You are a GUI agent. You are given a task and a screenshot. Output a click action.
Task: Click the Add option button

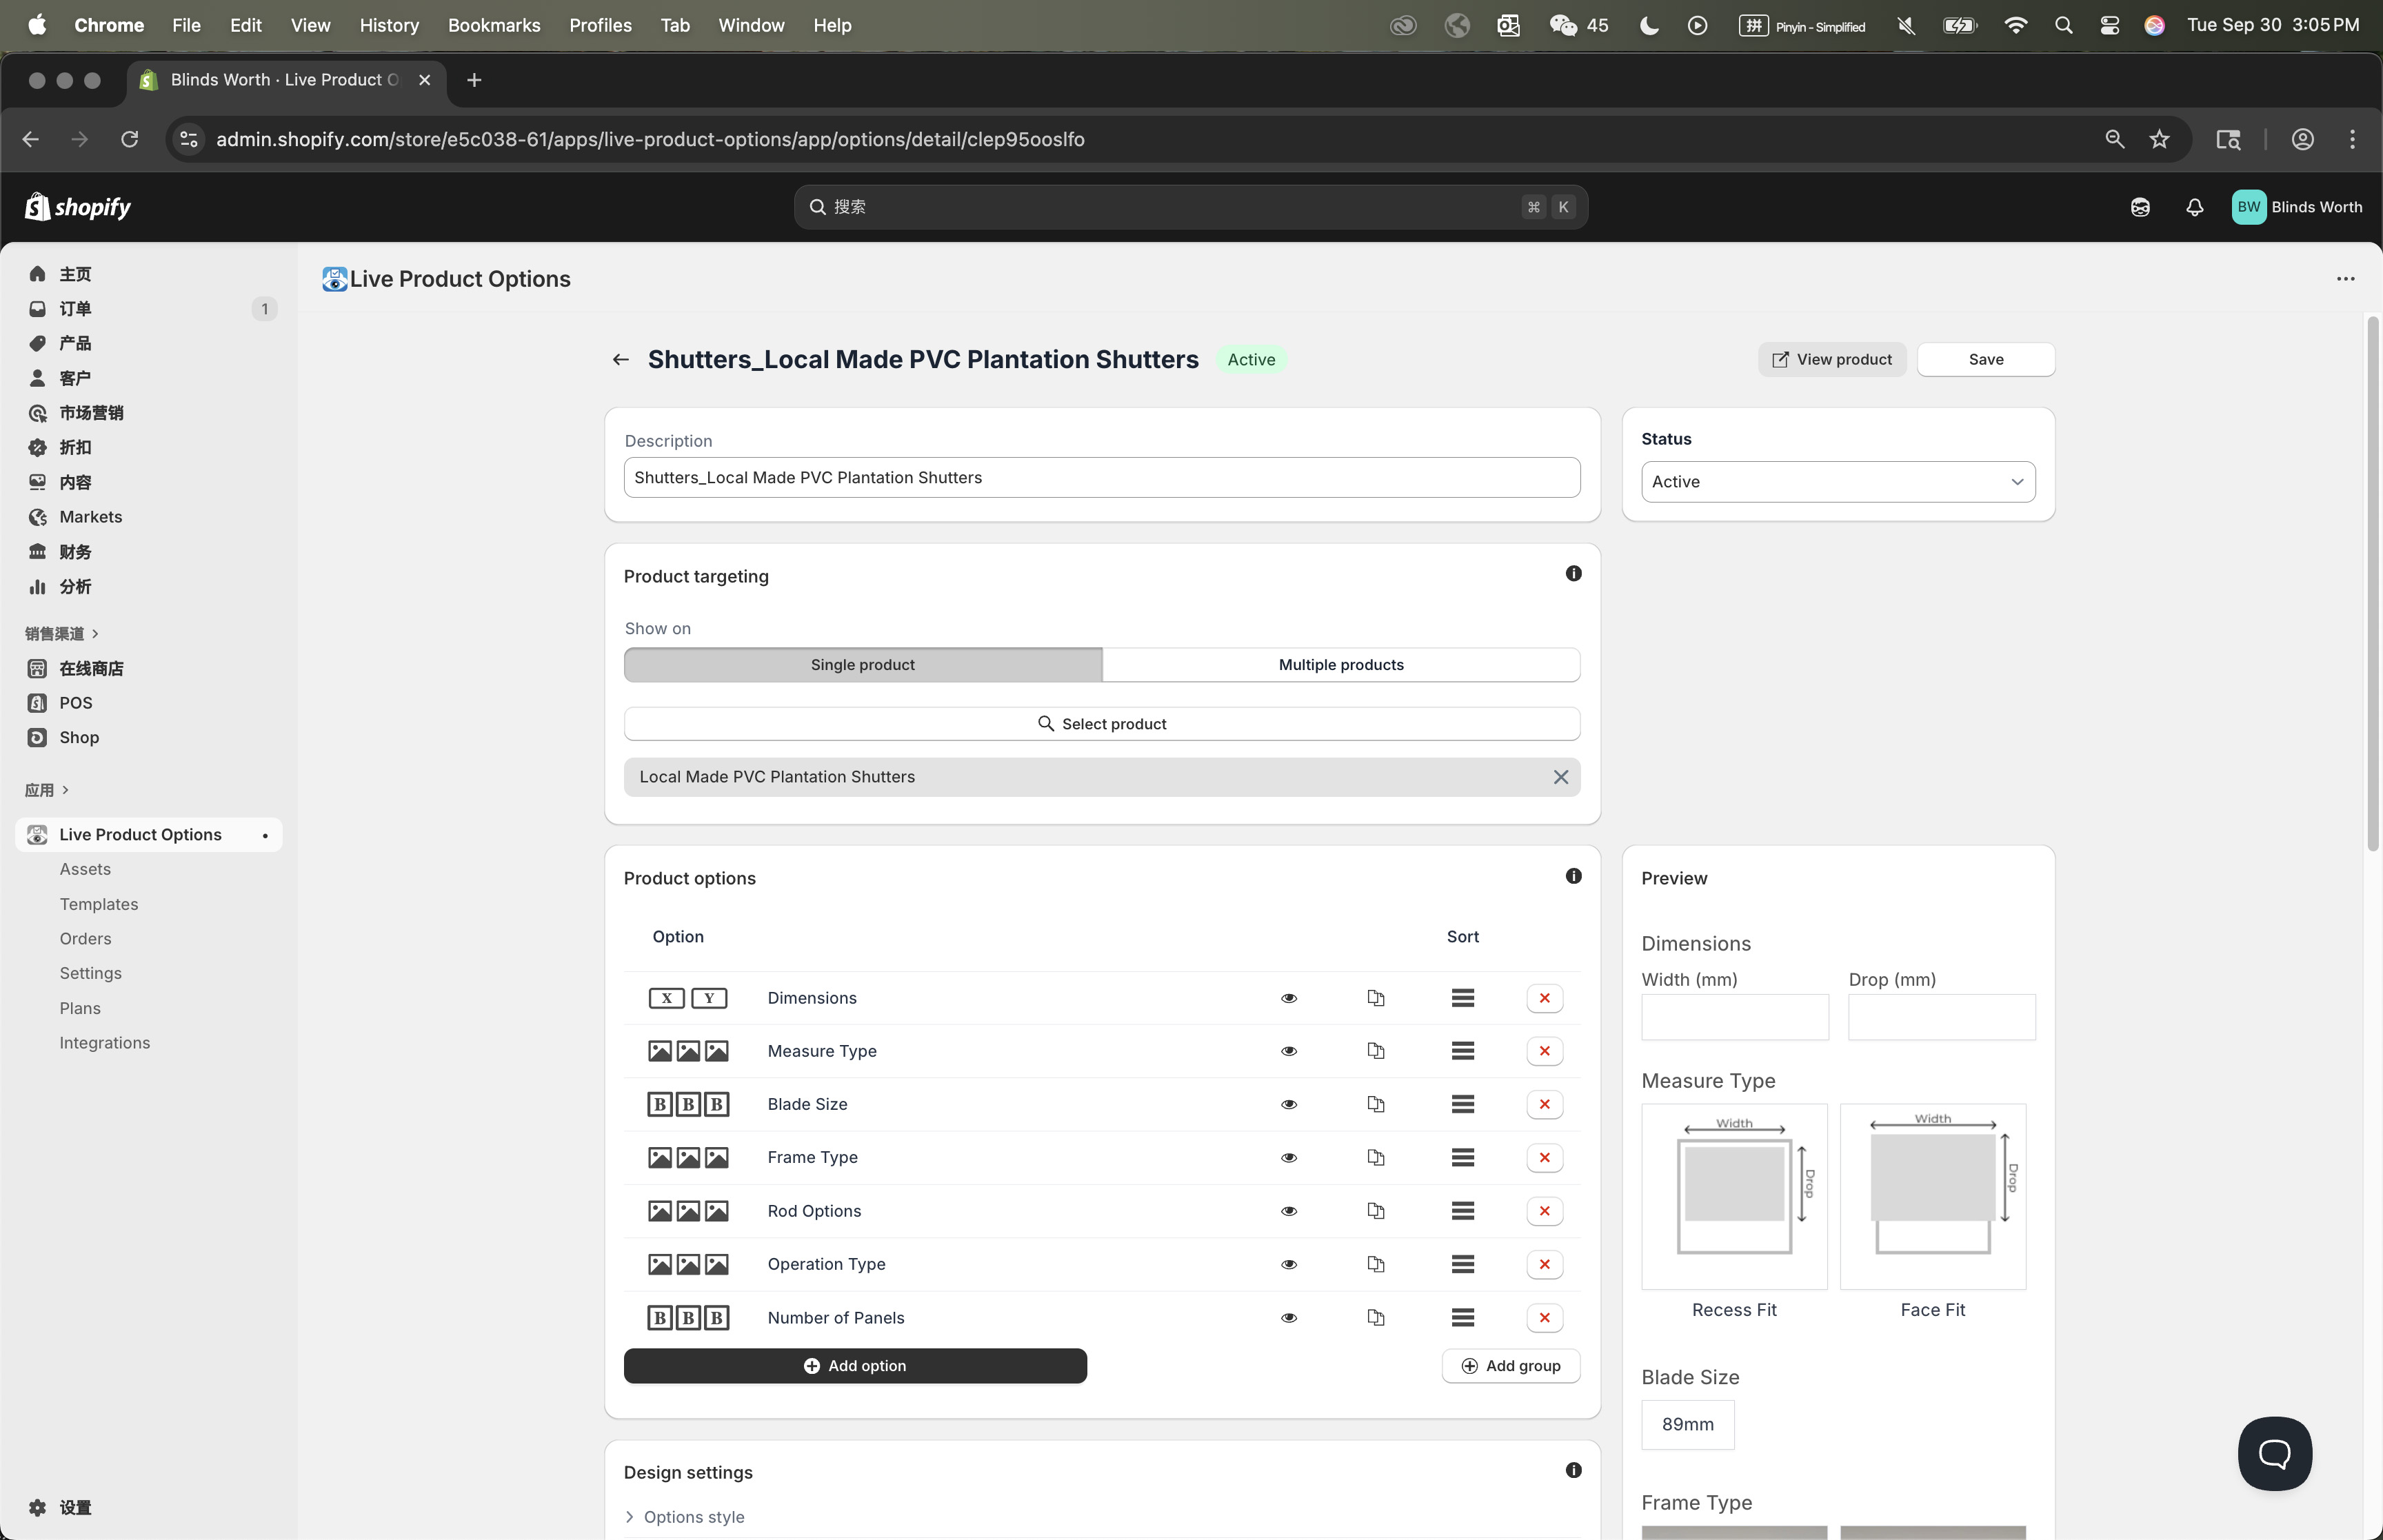pos(854,1366)
